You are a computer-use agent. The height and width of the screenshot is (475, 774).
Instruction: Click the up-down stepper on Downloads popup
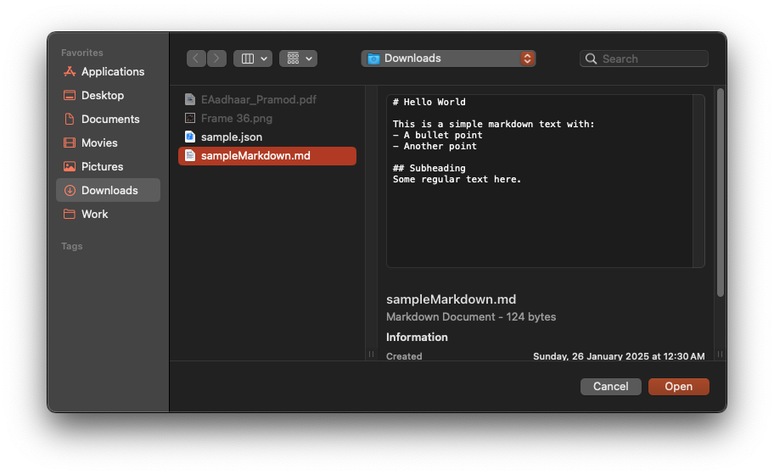click(527, 59)
